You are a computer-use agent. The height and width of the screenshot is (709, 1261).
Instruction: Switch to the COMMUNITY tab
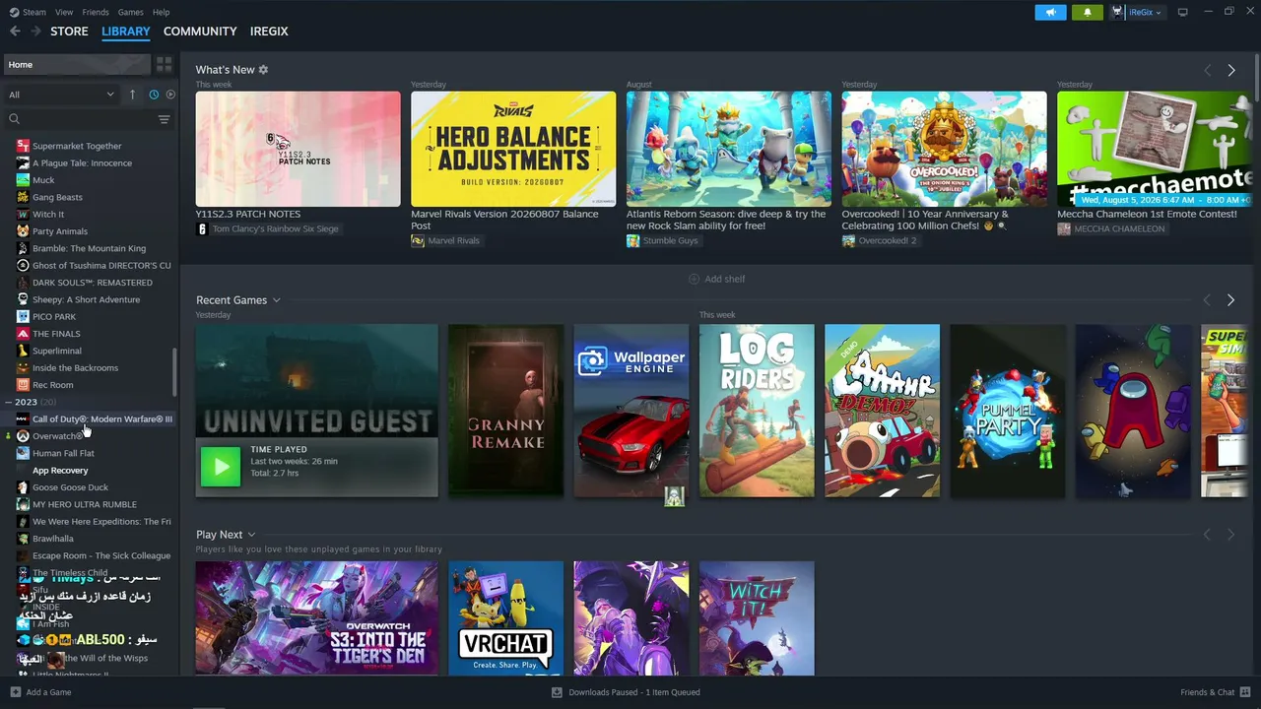point(200,32)
